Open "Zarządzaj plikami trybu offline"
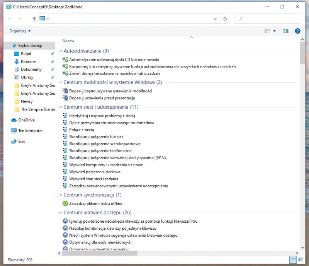 [95, 203]
